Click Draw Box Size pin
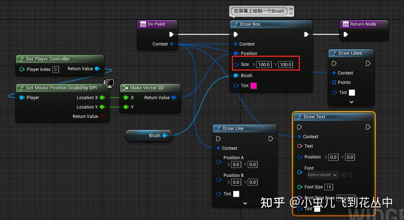Viewport: 404px width, 220px height. 236,64
